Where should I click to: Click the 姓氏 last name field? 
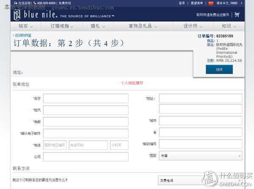(86, 110)
